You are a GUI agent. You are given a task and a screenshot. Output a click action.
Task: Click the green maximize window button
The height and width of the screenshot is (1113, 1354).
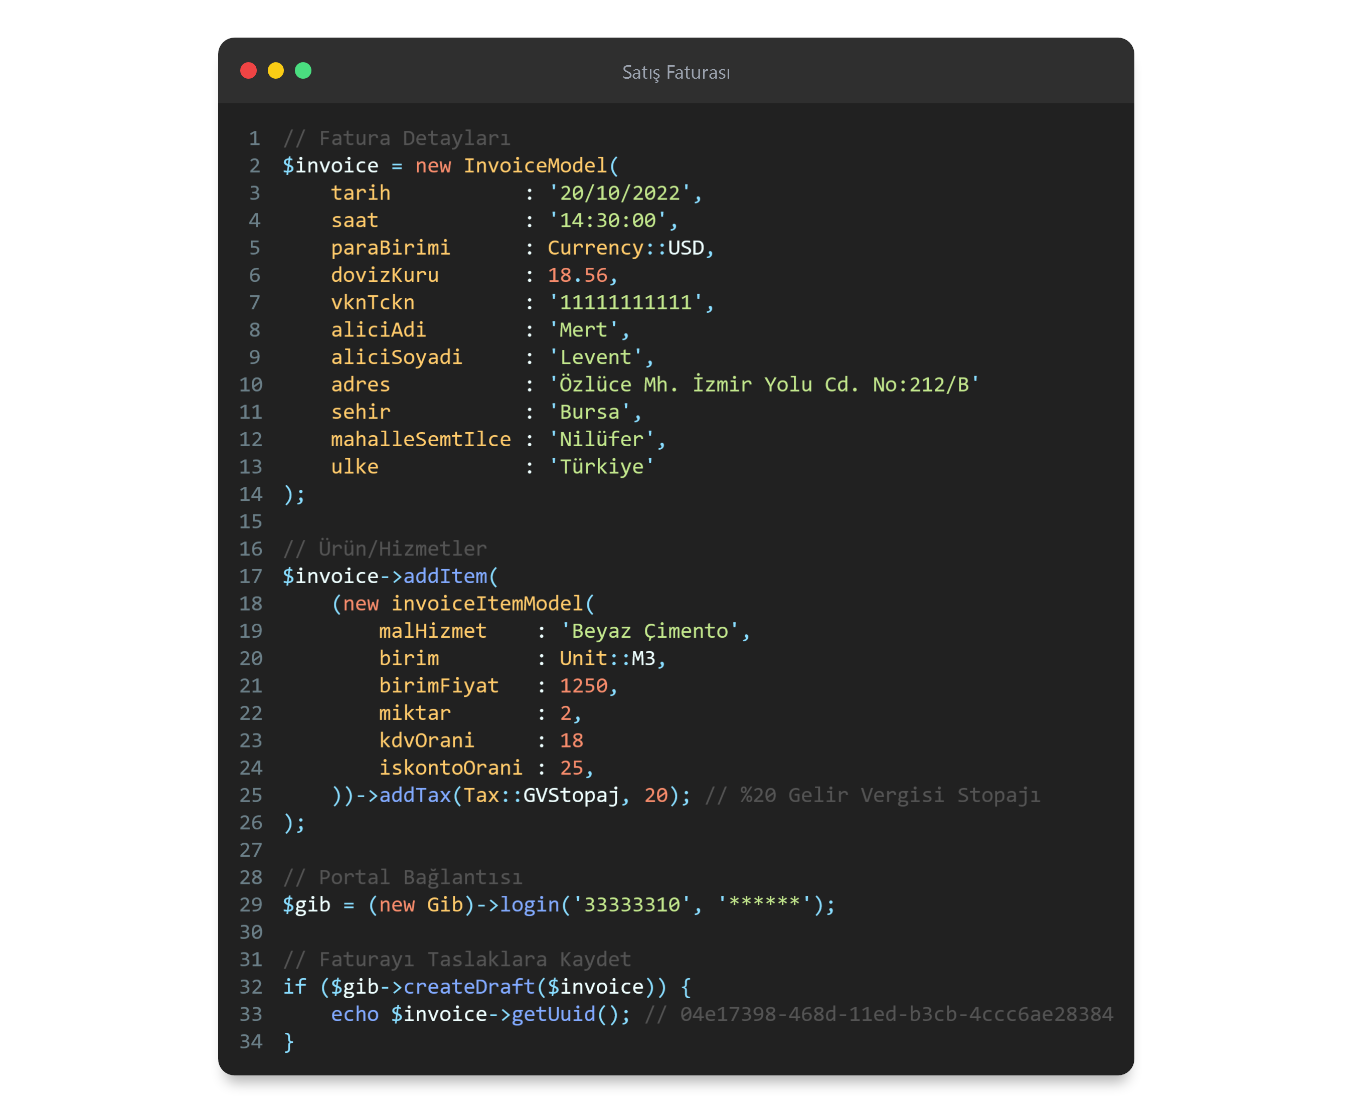[x=303, y=71]
